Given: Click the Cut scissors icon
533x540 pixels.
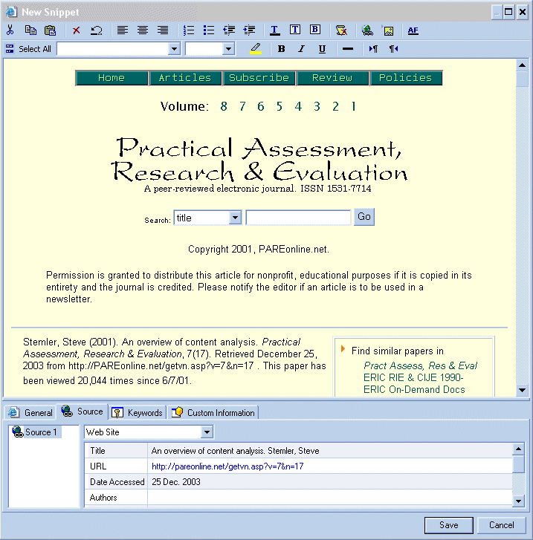Looking at the screenshot, I should pyautogui.click(x=10, y=30).
